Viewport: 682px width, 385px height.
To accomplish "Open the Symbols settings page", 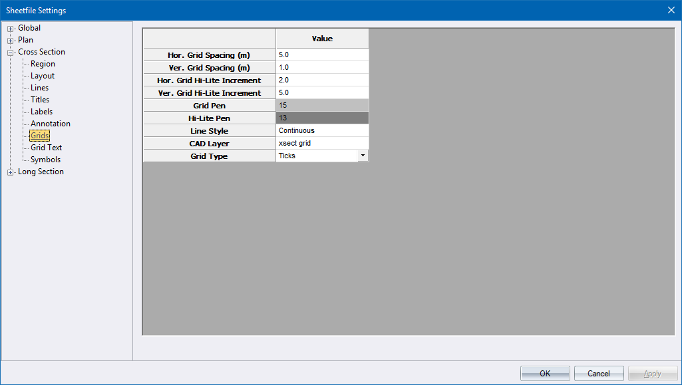I will [x=45, y=160].
